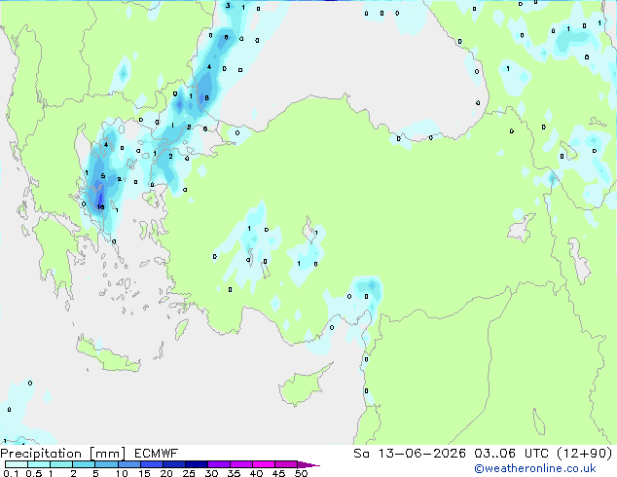Select the 35–40 mm legend color swatch

coord(240,464)
